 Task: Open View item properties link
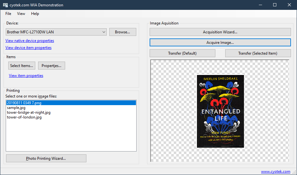pyautogui.click(x=26, y=76)
